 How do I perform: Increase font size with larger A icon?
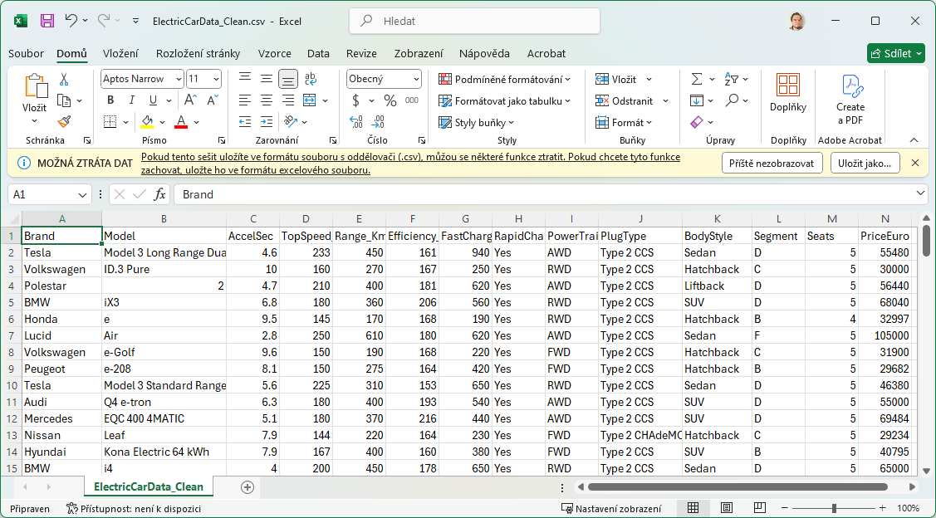point(190,100)
